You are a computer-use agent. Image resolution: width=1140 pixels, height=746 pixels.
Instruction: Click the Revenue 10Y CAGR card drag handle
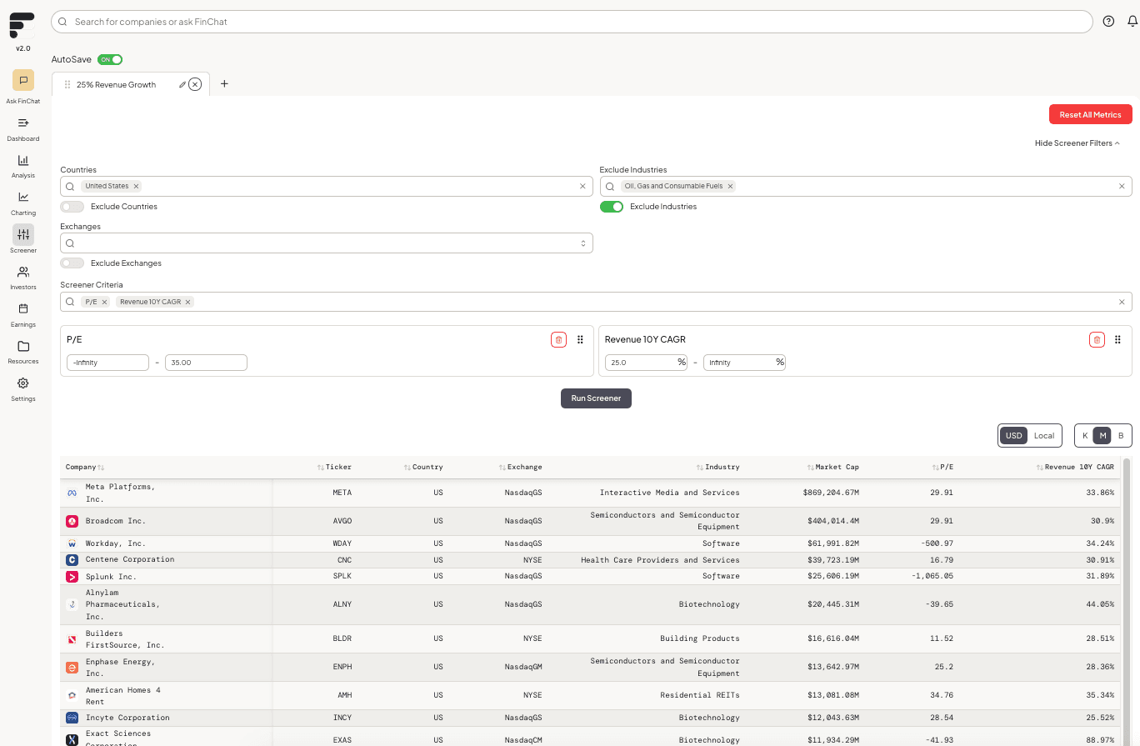tap(1117, 339)
